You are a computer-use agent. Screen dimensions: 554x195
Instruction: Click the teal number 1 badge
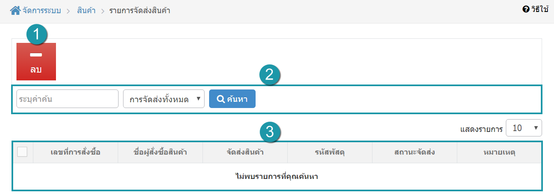coord(37,35)
